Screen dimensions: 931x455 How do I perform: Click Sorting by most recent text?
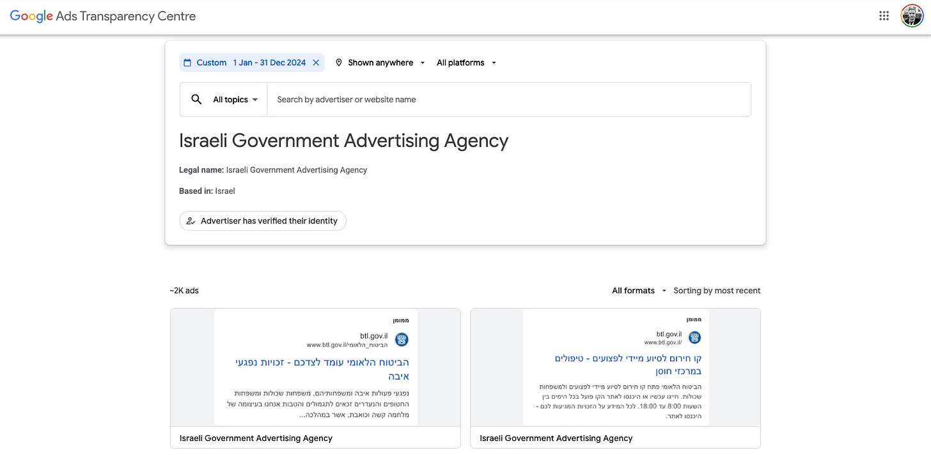pyautogui.click(x=717, y=291)
